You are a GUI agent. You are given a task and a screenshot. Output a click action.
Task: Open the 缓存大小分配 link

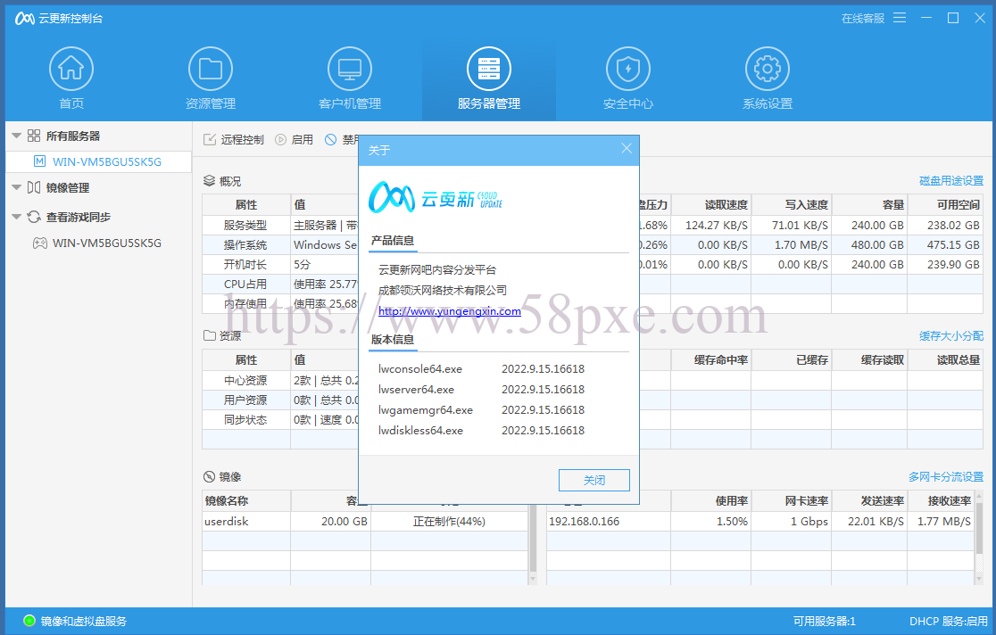950,336
